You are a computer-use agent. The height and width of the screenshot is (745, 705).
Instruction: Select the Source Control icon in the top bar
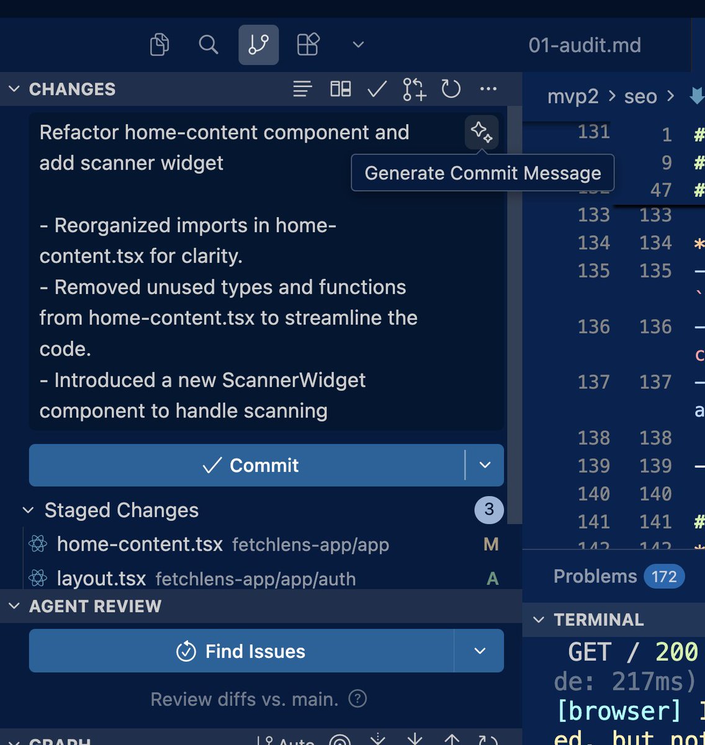258,45
